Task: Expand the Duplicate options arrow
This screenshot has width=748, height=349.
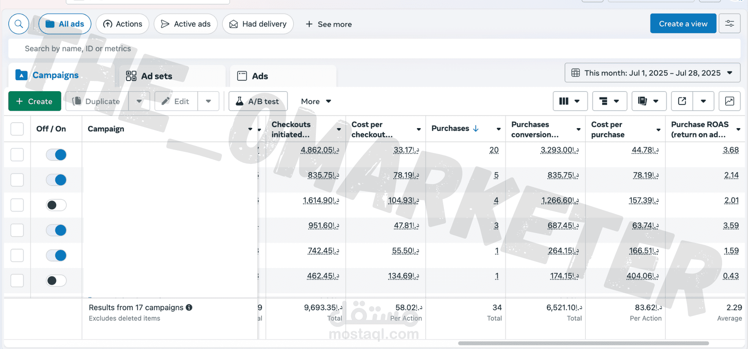Action: coord(139,101)
